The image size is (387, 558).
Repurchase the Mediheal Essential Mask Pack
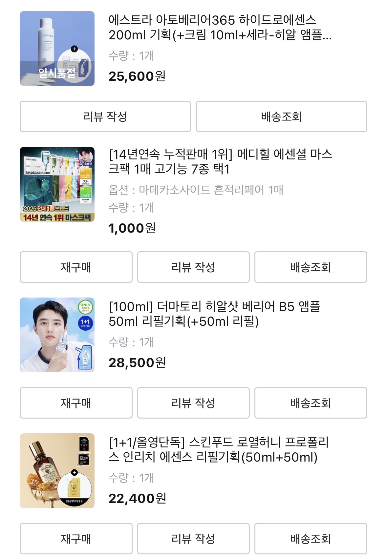point(76,267)
